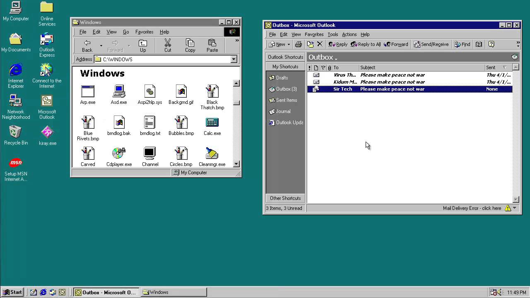
Task: Open the Help menu in Windows explorer
Action: [x=164, y=32]
